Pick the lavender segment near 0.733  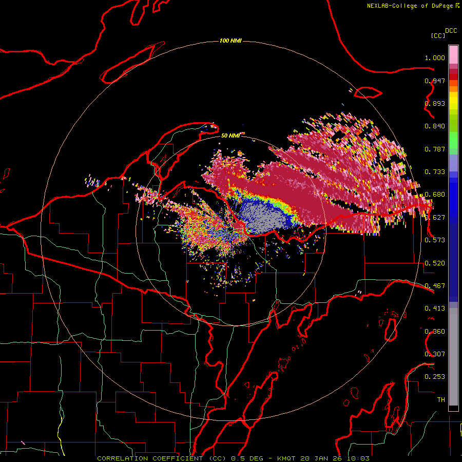453,163
